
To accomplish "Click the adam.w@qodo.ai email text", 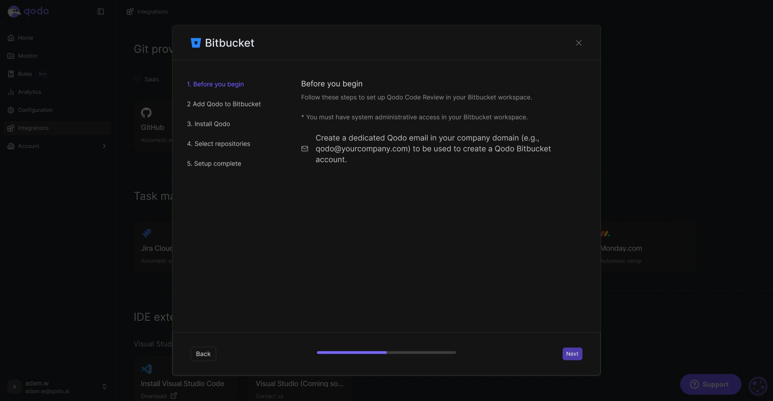I will (47, 392).
